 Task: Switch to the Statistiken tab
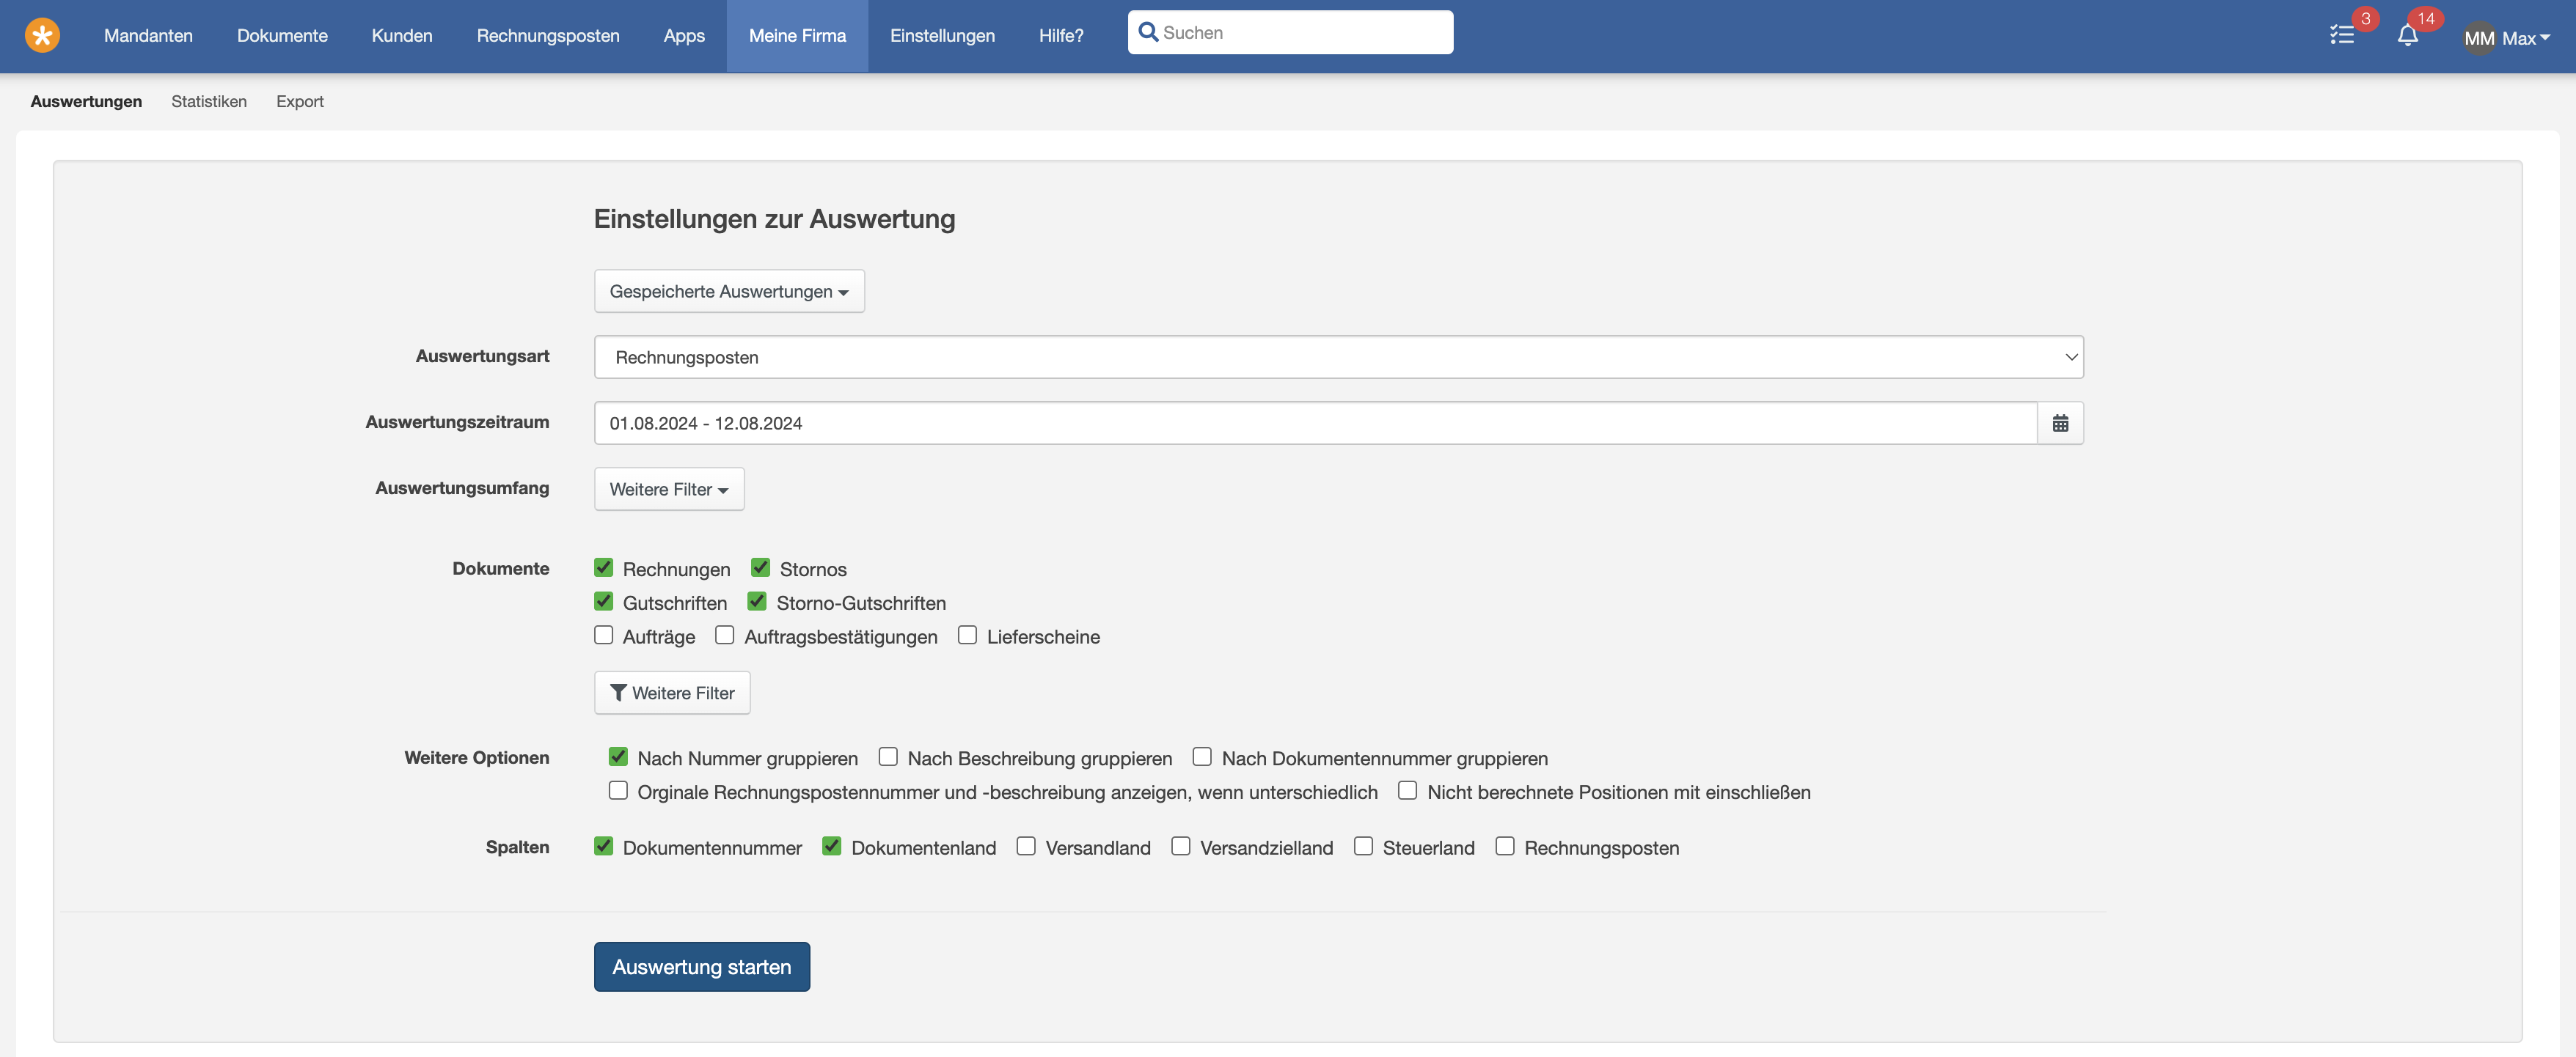(209, 102)
